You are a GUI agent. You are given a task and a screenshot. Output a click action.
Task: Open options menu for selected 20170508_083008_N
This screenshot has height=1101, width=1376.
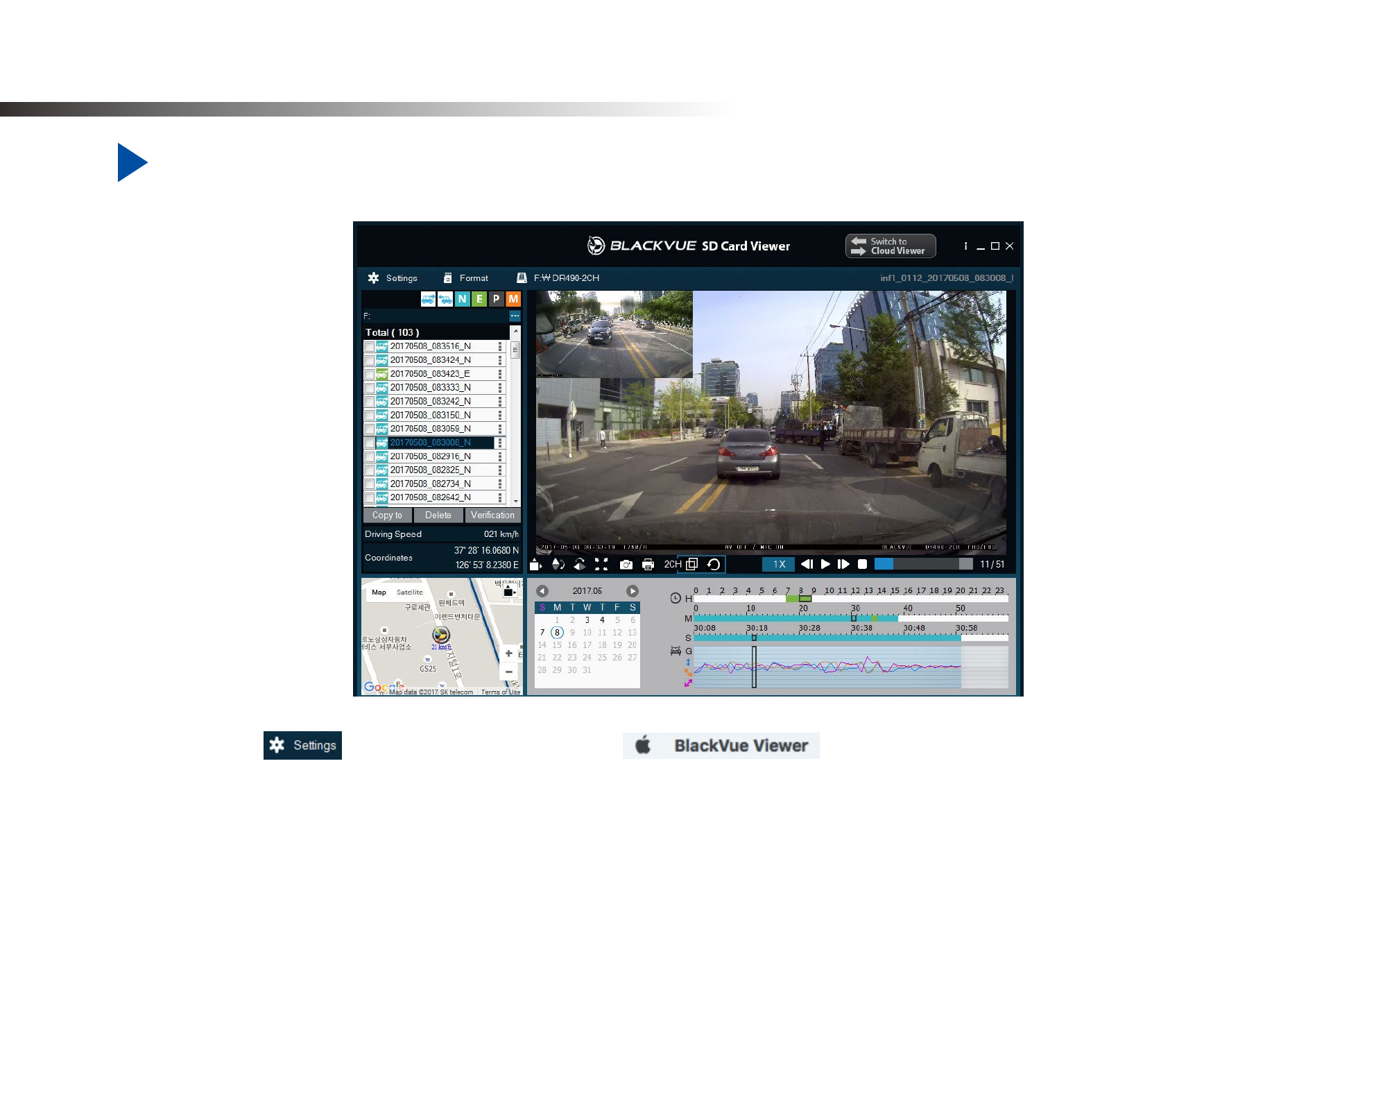pos(499,443)
